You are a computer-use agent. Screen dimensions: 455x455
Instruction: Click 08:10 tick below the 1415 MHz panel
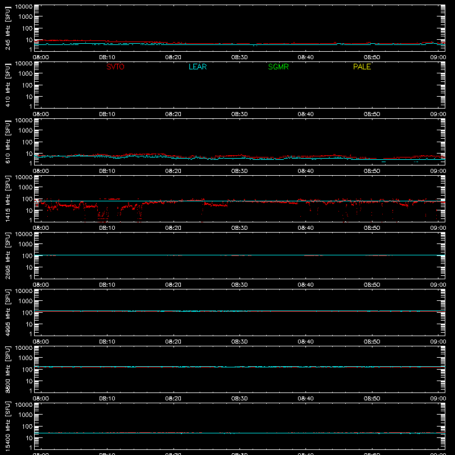pos(107,228)
